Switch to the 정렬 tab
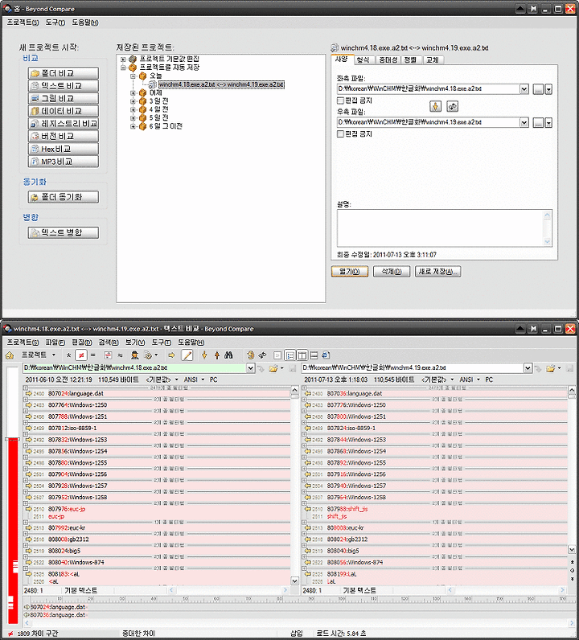 (x=410, y=60)
